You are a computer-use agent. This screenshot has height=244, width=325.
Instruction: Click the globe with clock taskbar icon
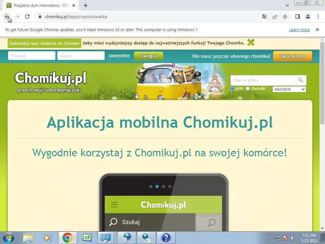point(127,238)
